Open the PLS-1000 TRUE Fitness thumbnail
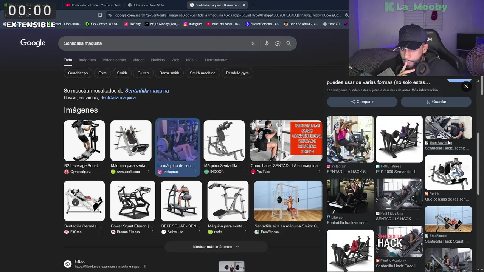This screenshot has height=272, width=484. point(399,139)
